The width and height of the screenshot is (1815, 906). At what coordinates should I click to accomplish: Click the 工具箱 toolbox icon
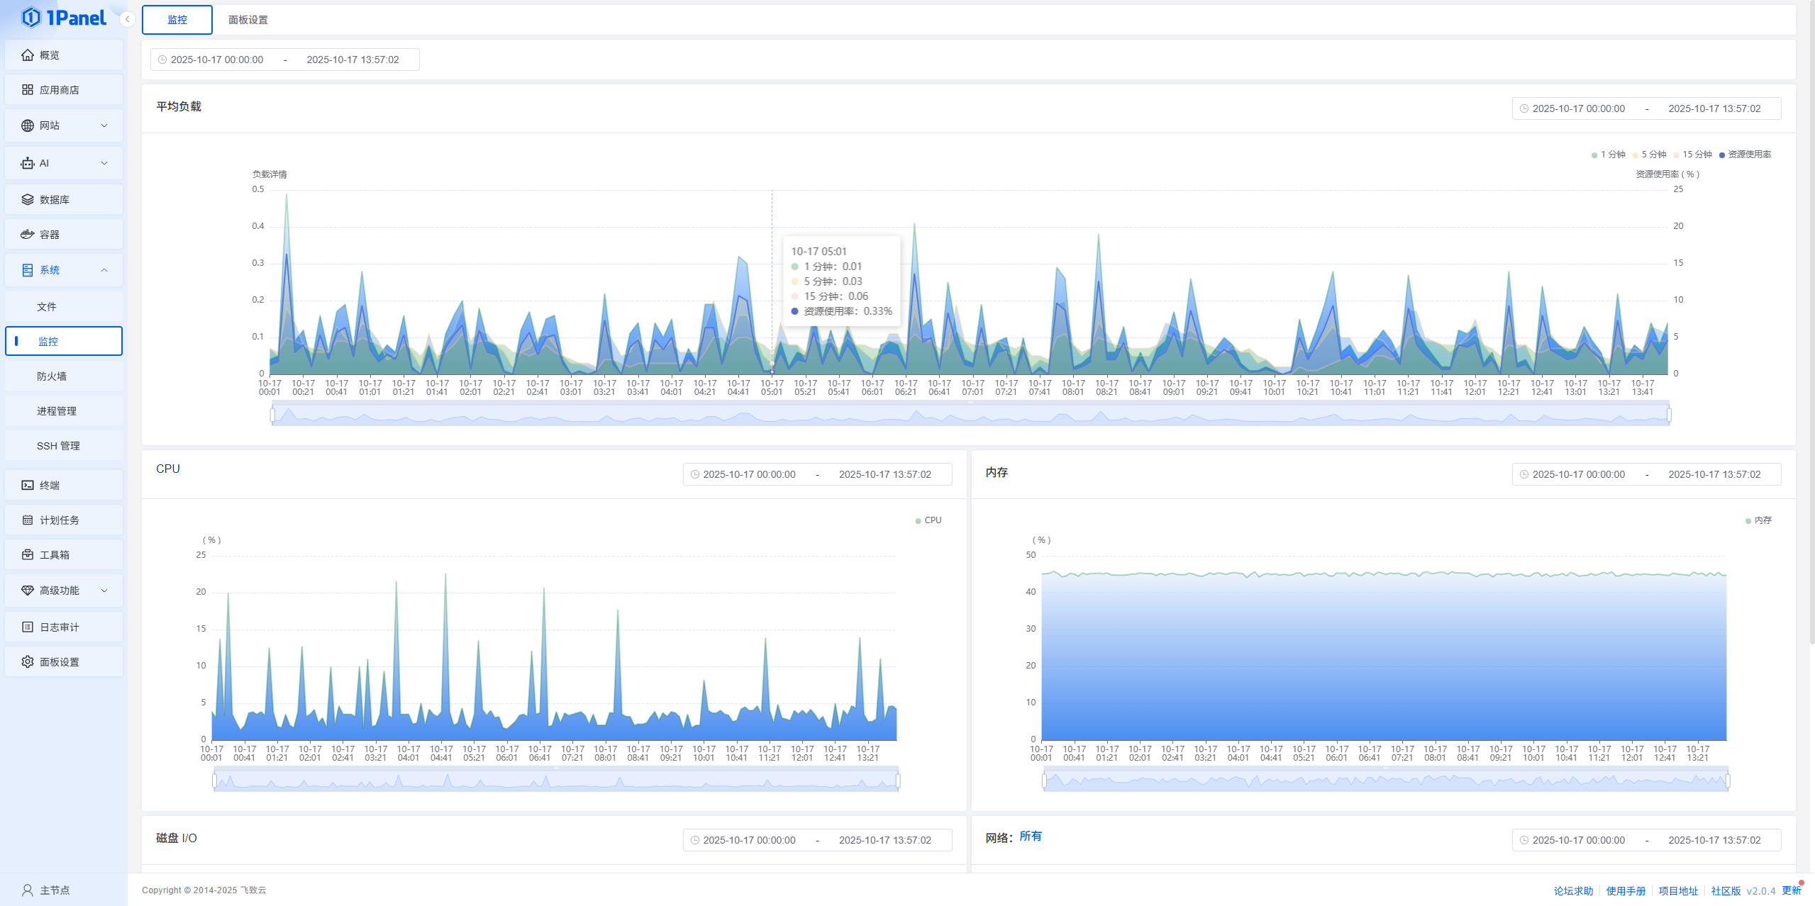point(28,554)
